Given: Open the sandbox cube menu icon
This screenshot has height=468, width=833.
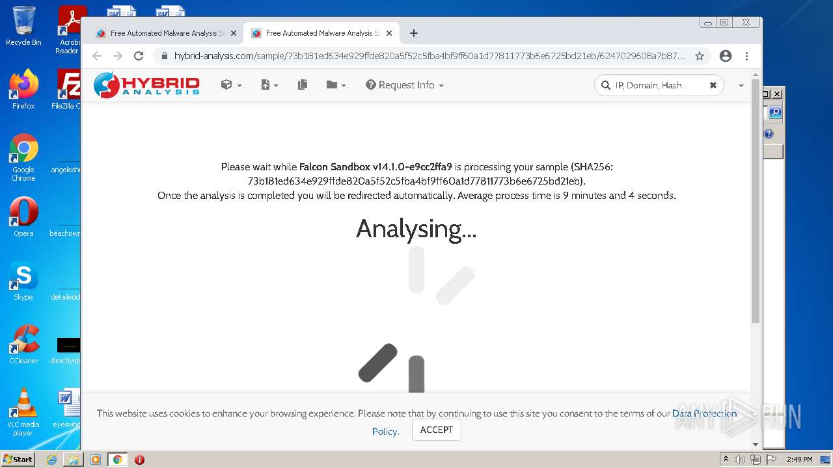Looking at the screenshot, I should 231,85.
